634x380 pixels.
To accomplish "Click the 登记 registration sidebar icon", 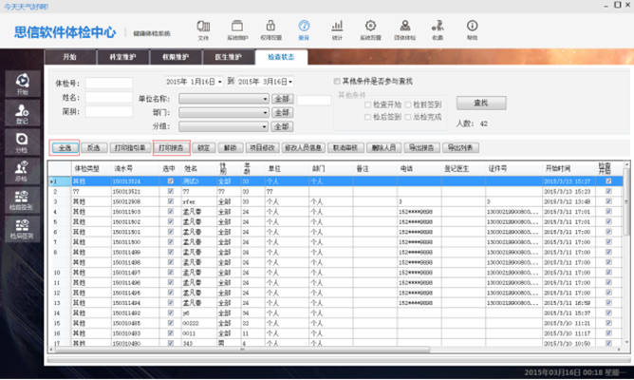I will (22, 113).
